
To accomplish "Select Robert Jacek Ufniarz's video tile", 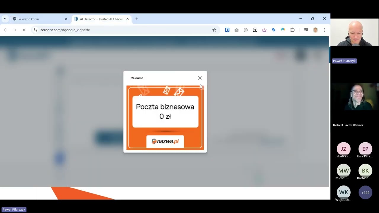I will tap(354, 96).
